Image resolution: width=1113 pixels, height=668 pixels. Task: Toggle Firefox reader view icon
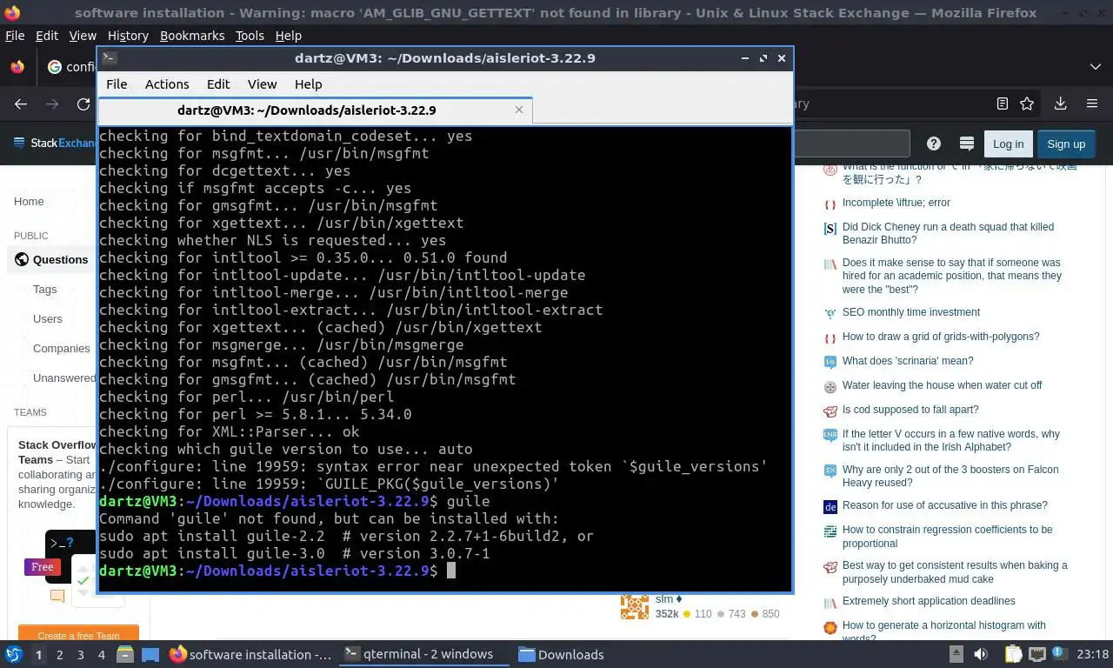click(x=1003, y=104)
